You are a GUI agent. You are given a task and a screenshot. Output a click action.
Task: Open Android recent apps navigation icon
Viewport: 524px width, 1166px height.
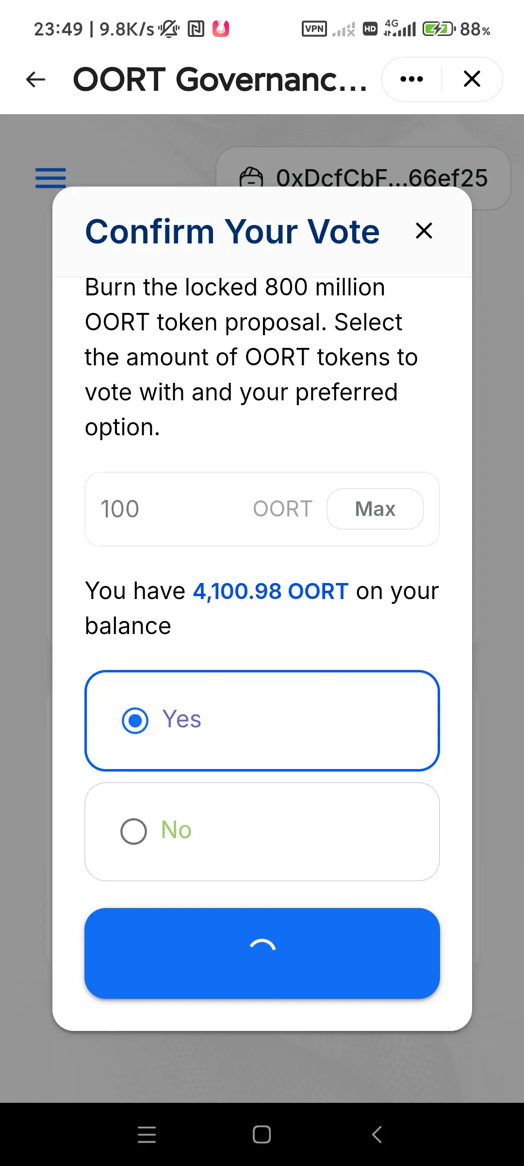pos(147,1134)
